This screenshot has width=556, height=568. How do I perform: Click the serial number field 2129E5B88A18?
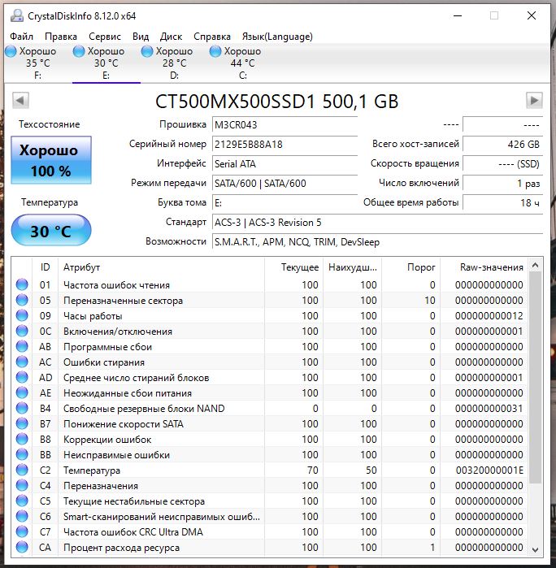285,144
